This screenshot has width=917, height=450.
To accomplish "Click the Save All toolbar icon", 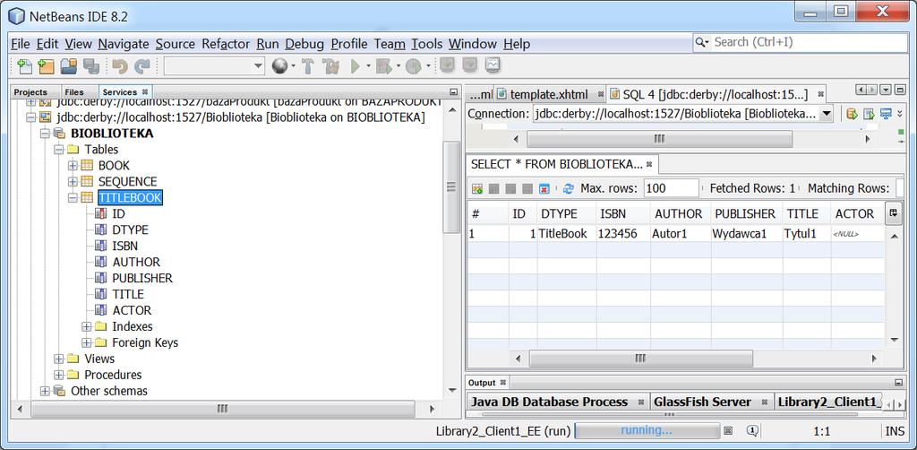I will pyautogui.click(x=91, y=66).
